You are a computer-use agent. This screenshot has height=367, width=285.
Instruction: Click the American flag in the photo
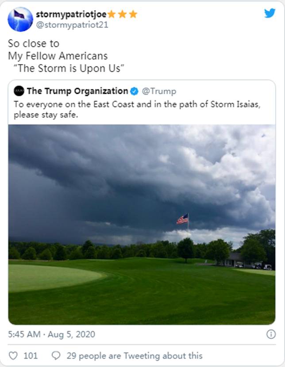182,219
